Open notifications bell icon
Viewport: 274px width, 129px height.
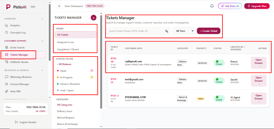click(212, 6)
